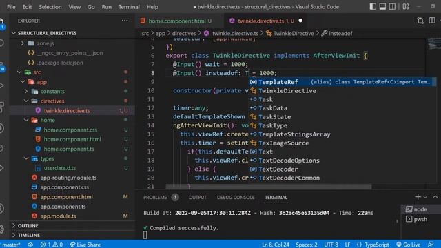Open Terminal menu
Image resolution: width=441 pixels, height=248 pixels.
point(129,7)
